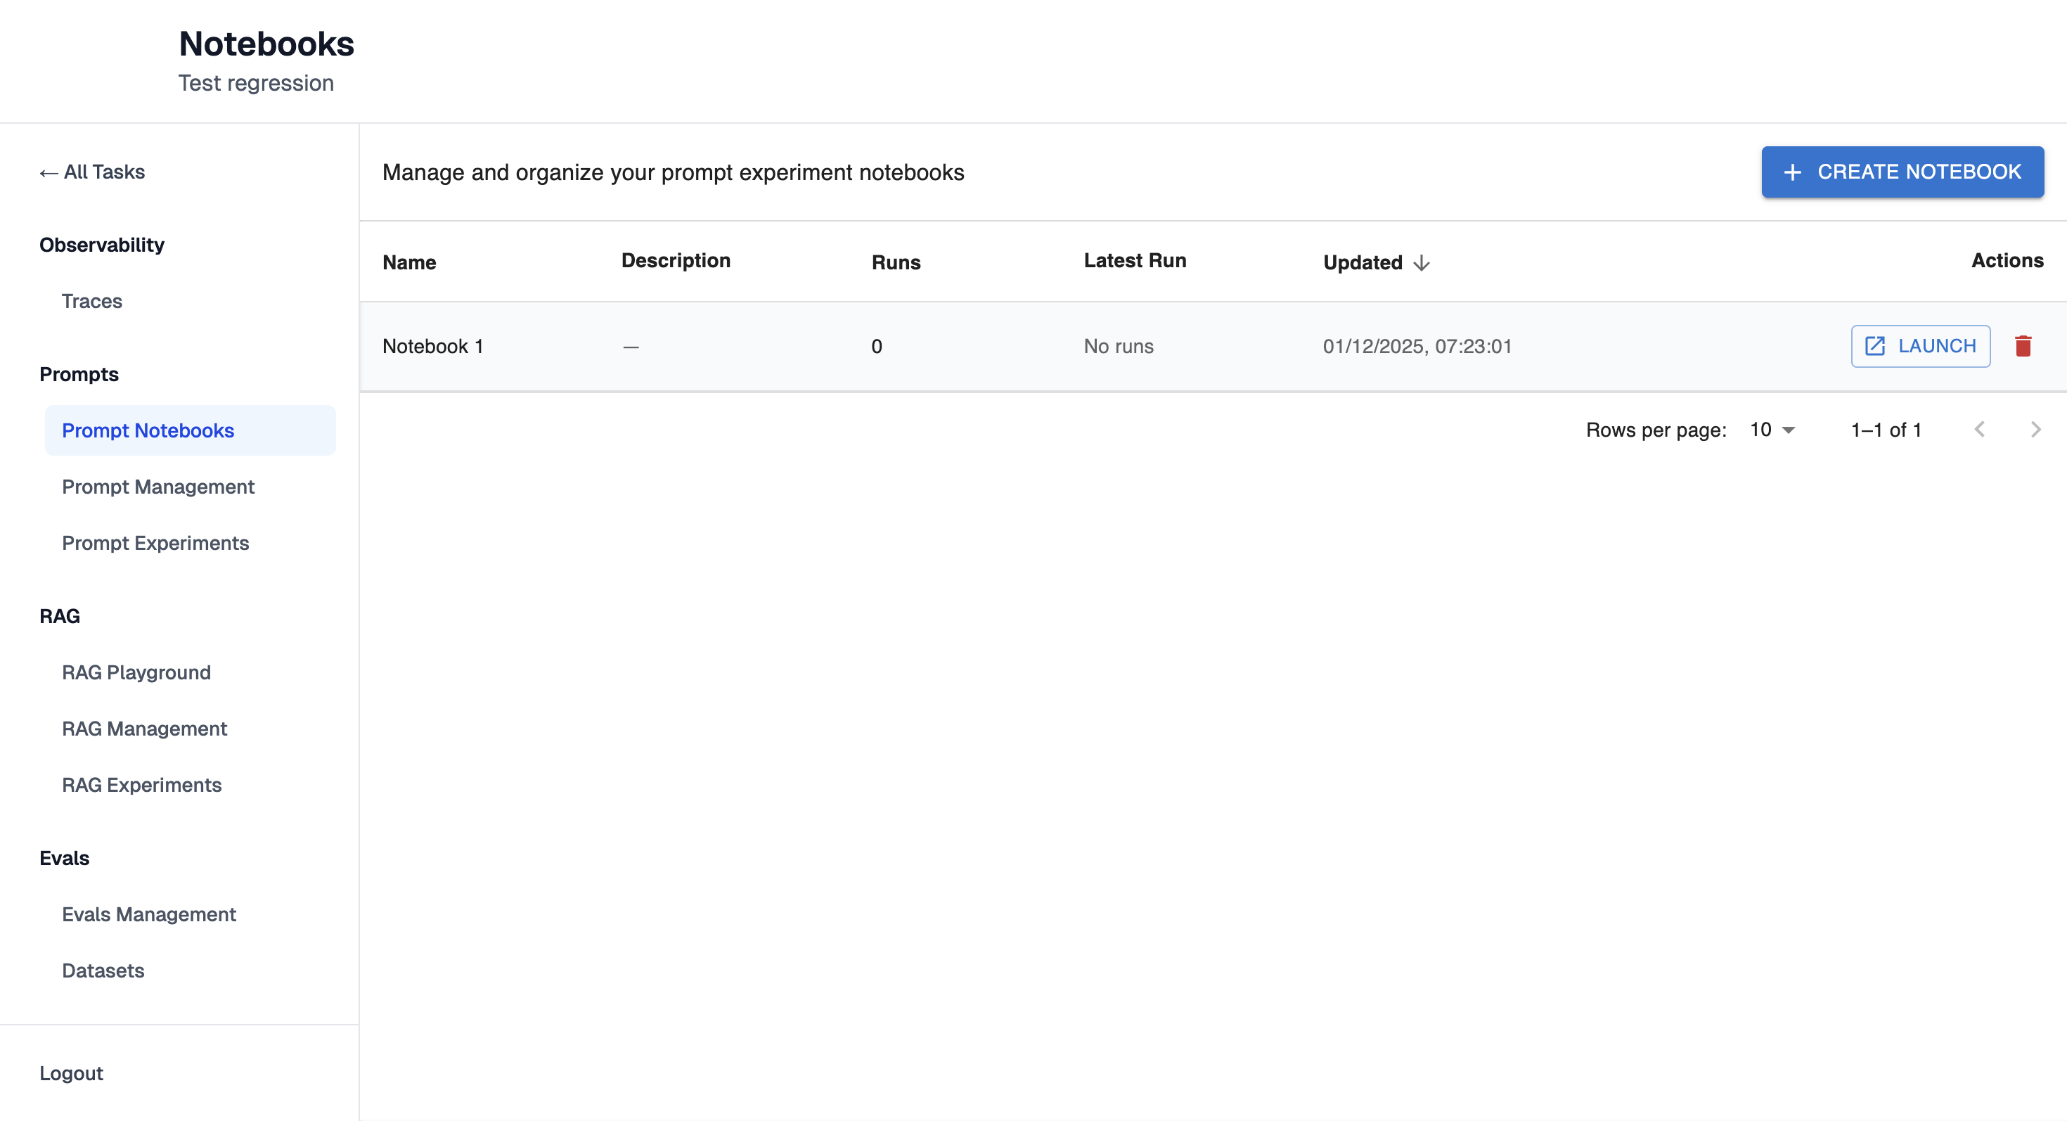Go to next page with the right chevron
2067x1121 pixels.
(x=2034, y=429)
